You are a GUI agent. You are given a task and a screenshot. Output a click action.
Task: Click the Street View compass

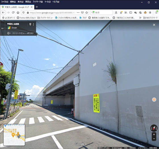click(x=154, y=128)
